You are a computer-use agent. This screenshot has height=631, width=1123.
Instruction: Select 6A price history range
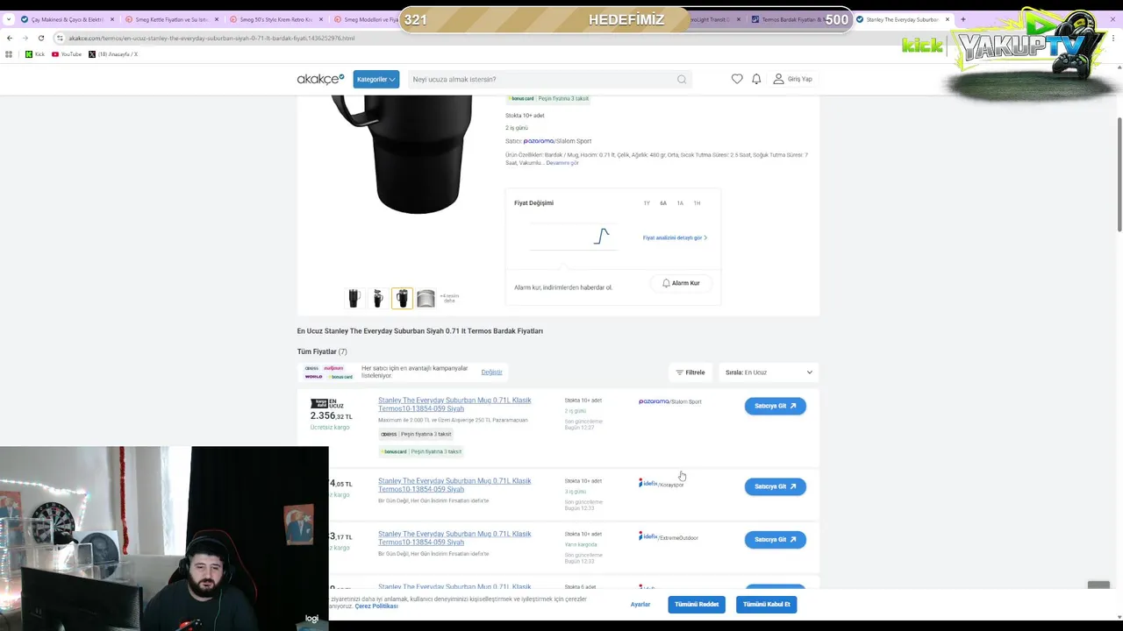click(x=663, y=203)
